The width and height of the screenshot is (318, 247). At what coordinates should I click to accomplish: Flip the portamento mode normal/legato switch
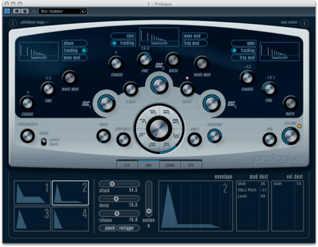click(x=44, y=142)
